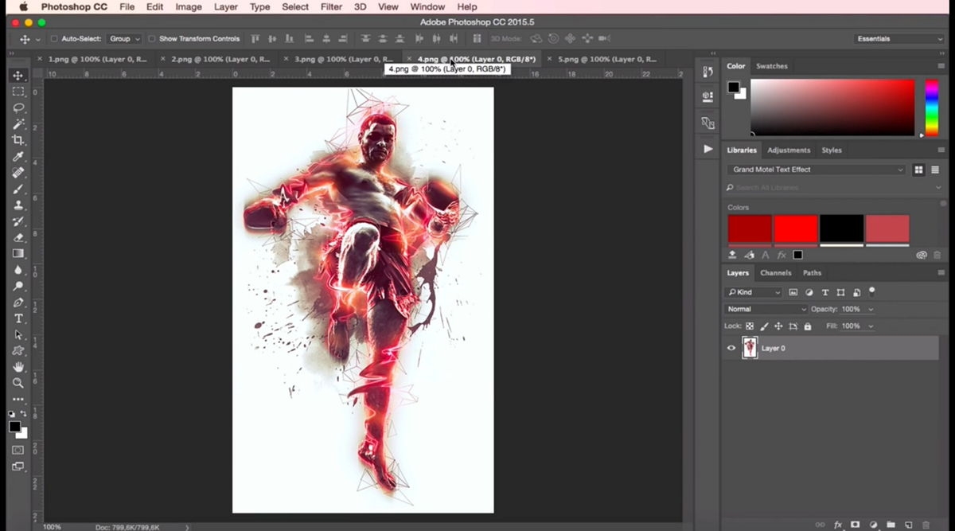The image size is (955, 531).
Task: Select the Crop tool
Action: 18,140
